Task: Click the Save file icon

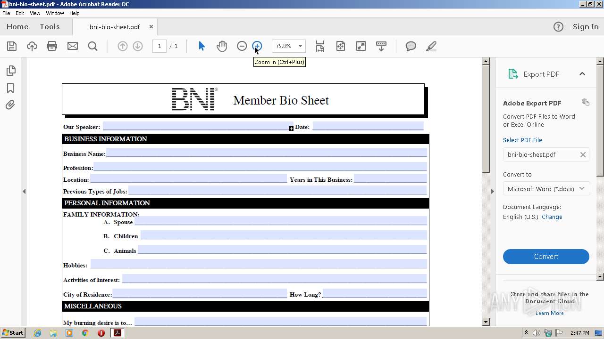Action: [x=12, y=46]
